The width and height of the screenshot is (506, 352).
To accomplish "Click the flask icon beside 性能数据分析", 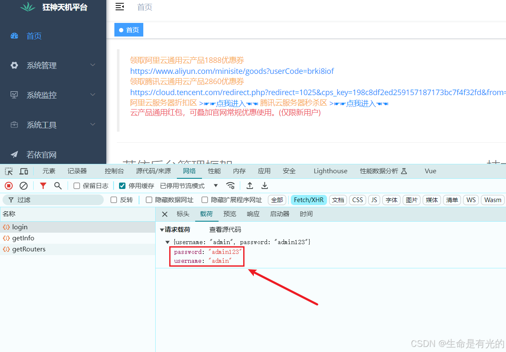I will tap(404, 171).
